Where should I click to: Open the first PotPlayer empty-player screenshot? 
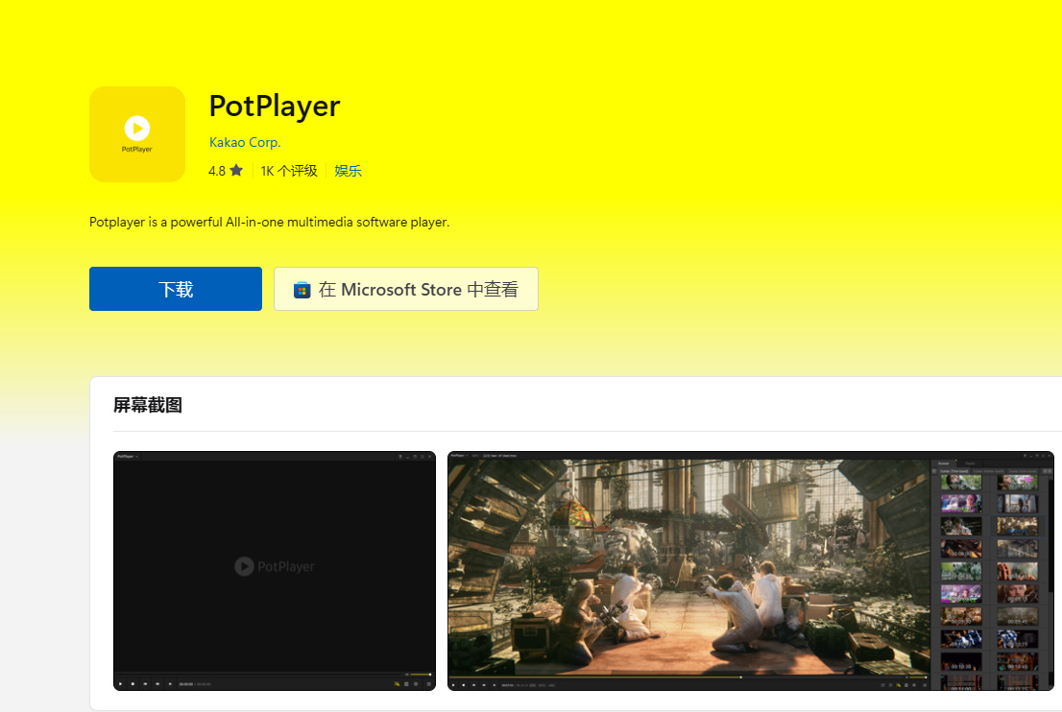(275, 571)
